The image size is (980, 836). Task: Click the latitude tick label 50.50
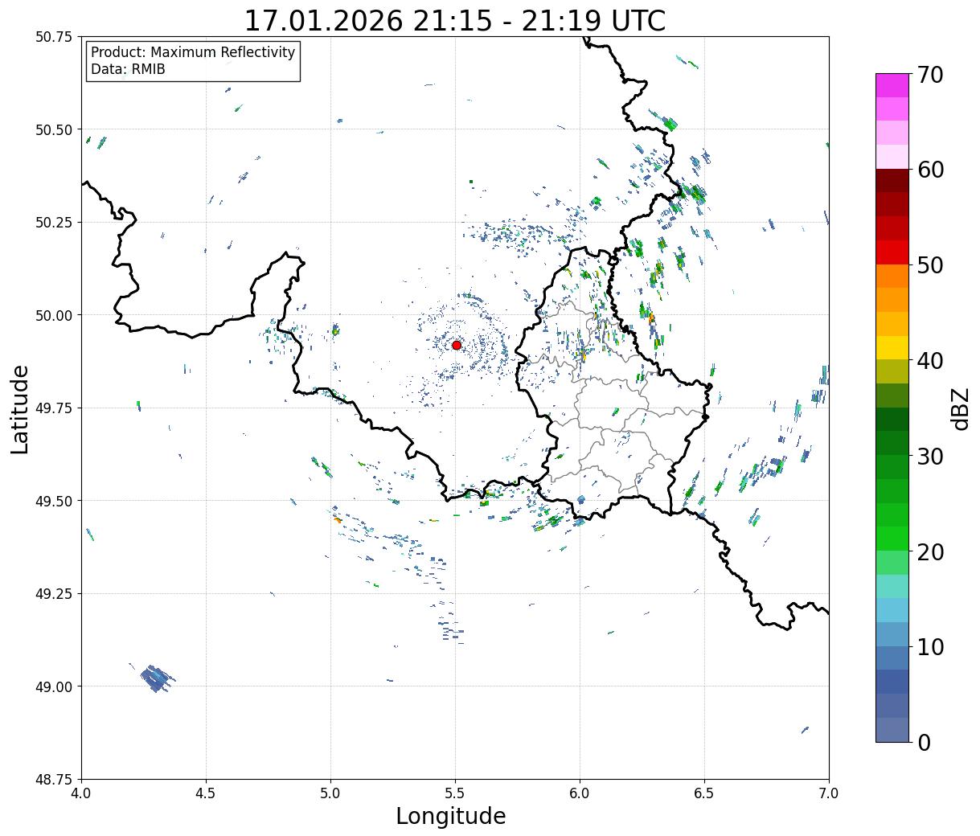tap(54, 129)
